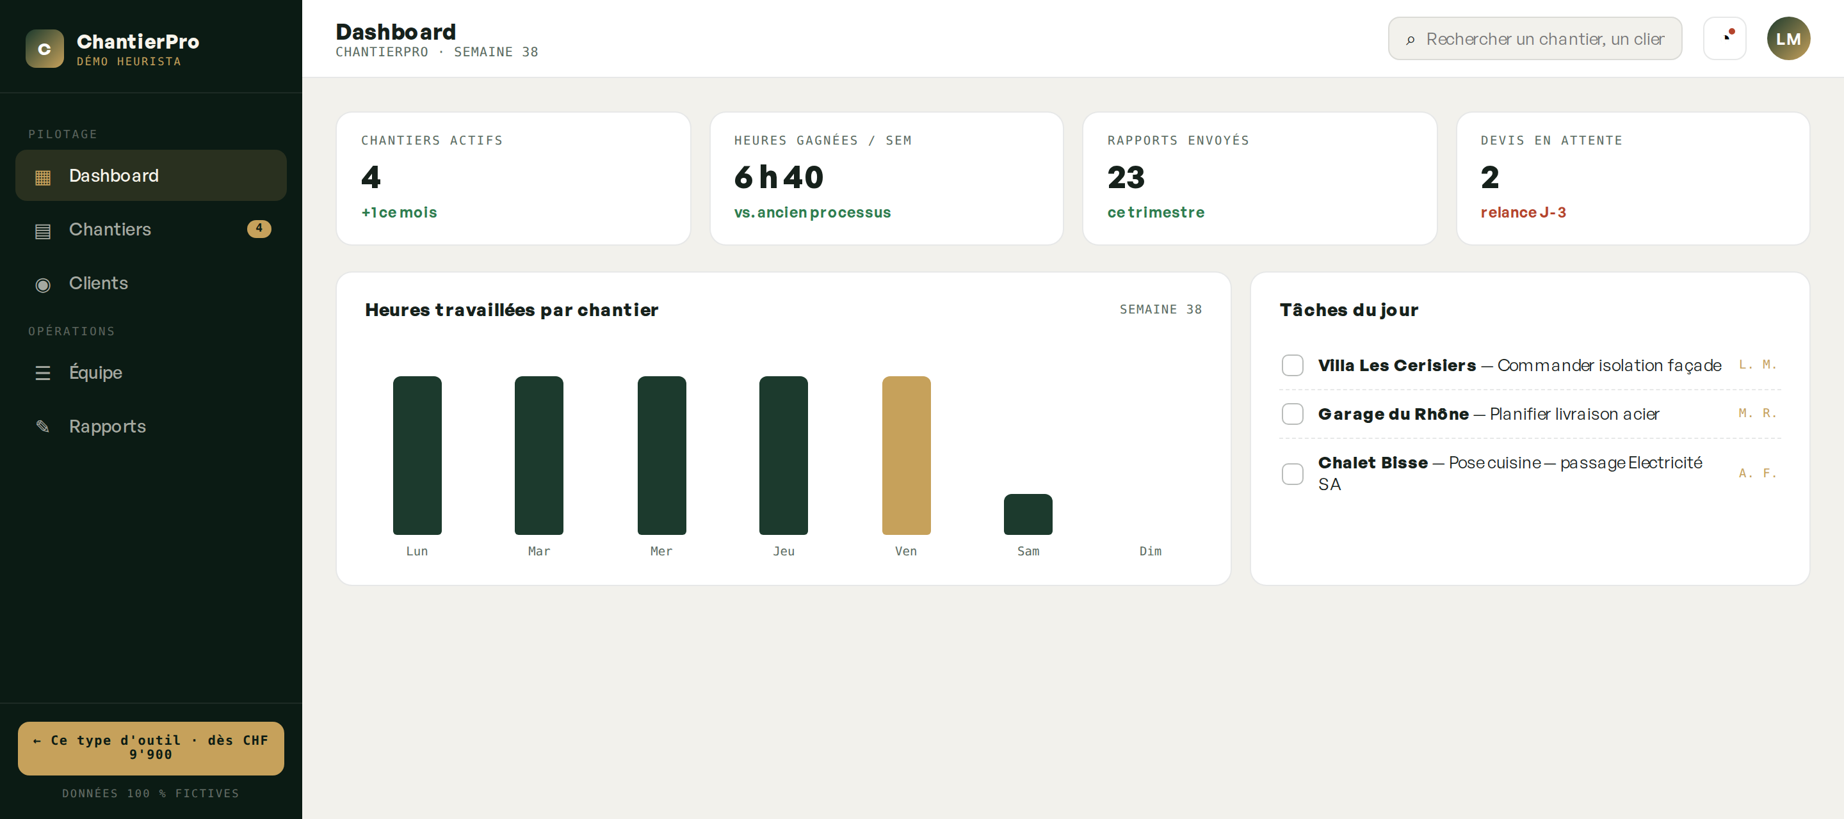The image size is (1844, 819).
Task: Click the '+1 ce mois' text
Action: tap(399, 212)
